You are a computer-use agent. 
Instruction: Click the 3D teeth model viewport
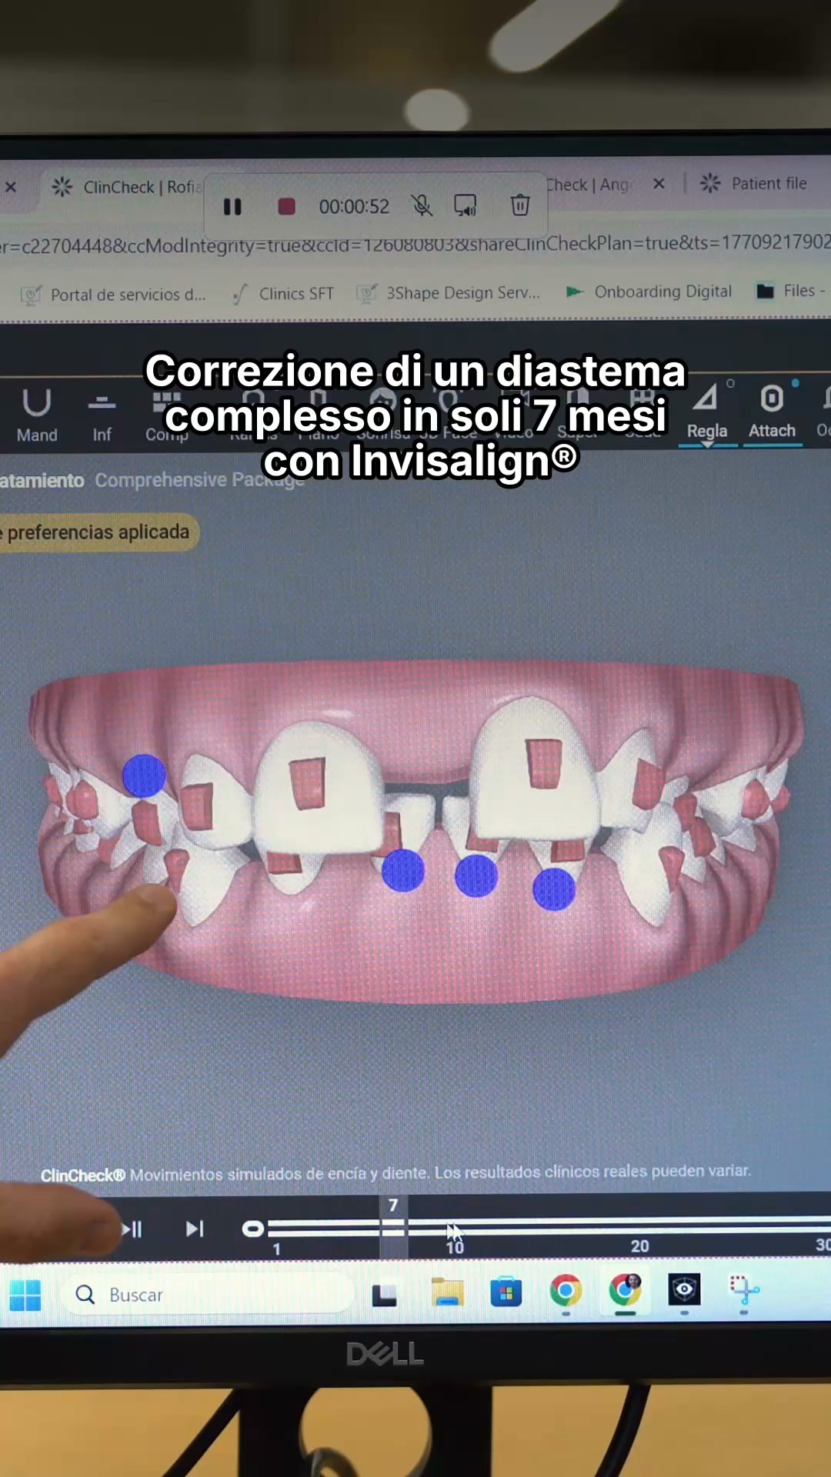coord(415,831)
